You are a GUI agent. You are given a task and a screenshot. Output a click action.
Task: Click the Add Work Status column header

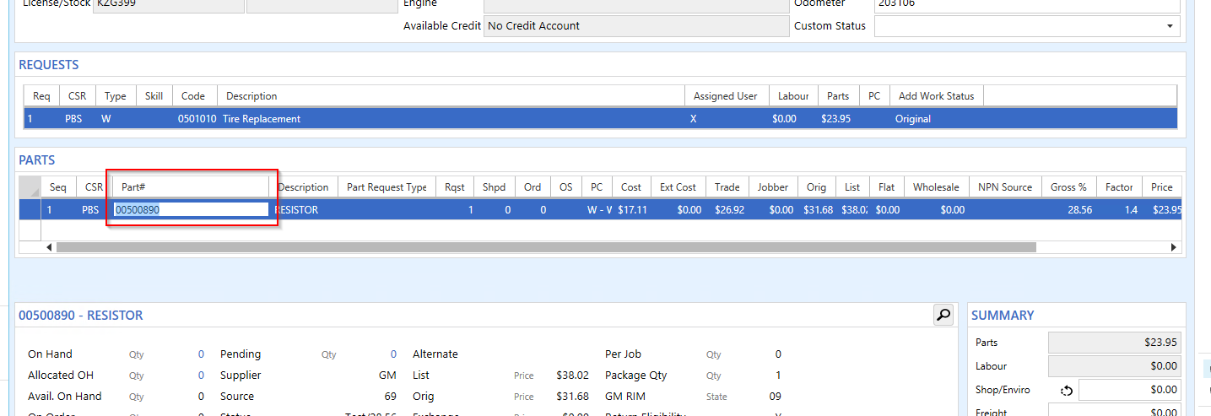point(936,96)
